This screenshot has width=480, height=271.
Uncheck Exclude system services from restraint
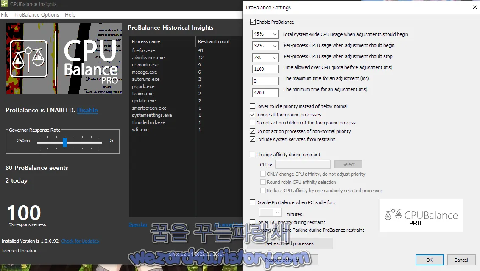(x=253, y=139)
